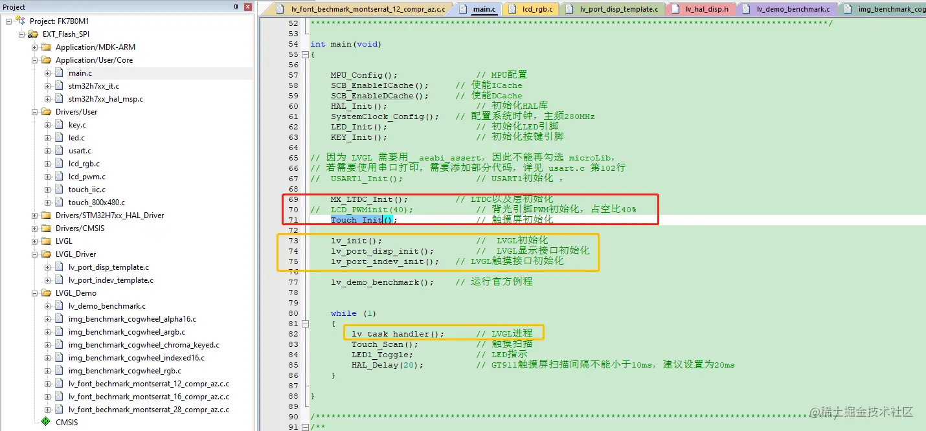
Task: Collapse the LVGL_Driver group
Action: pos(34,254)
